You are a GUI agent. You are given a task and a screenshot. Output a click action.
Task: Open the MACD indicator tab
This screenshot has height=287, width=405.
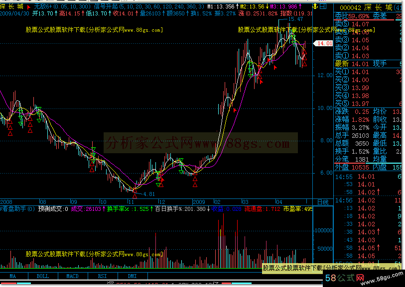73,276
